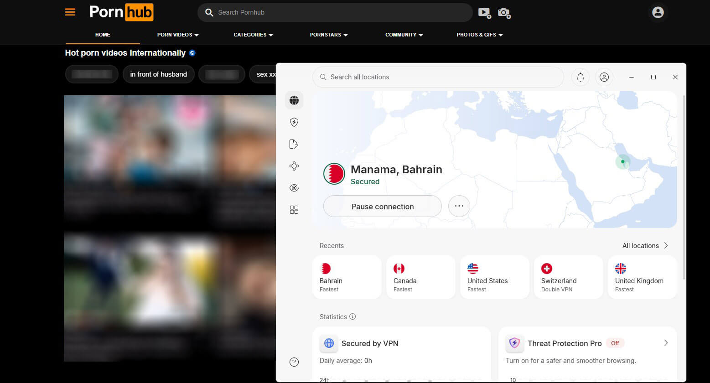Image resolution: width=710 pixels, height=383 pixels.
Task: Focus the website search field
Action: coord(335,12)
